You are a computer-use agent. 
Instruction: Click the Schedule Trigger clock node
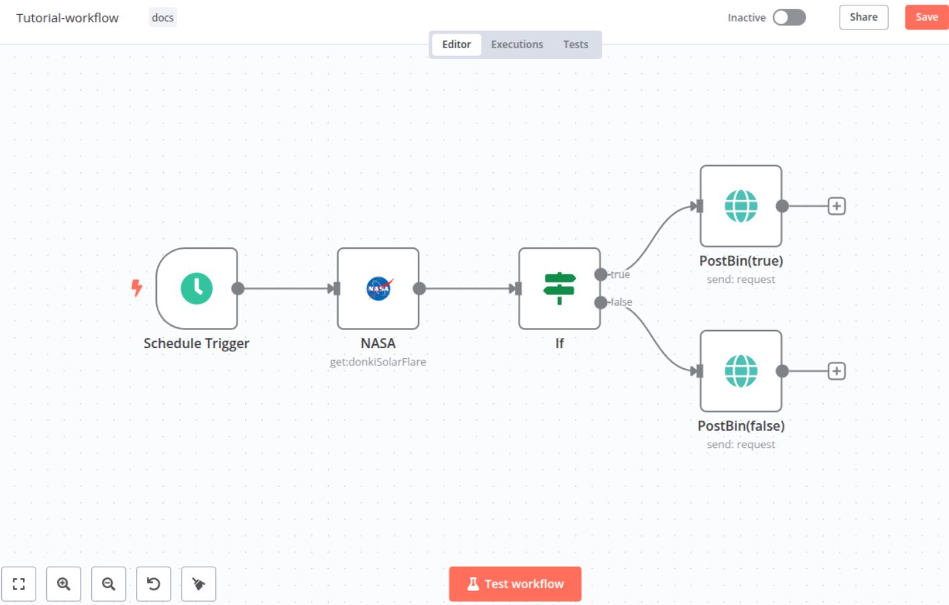tap(197, 288)
